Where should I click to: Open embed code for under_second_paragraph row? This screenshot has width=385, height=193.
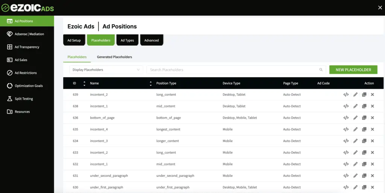[x=346, y=176]
